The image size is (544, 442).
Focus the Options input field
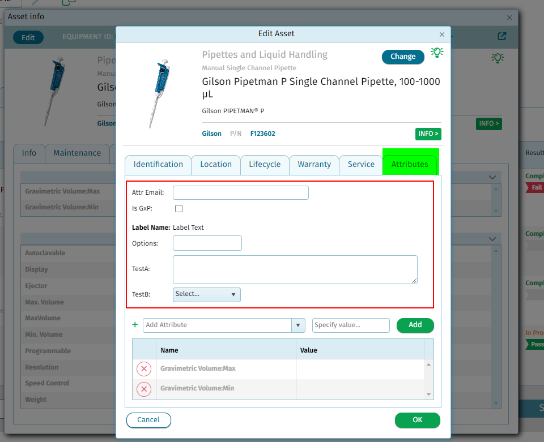click(207, 243)
